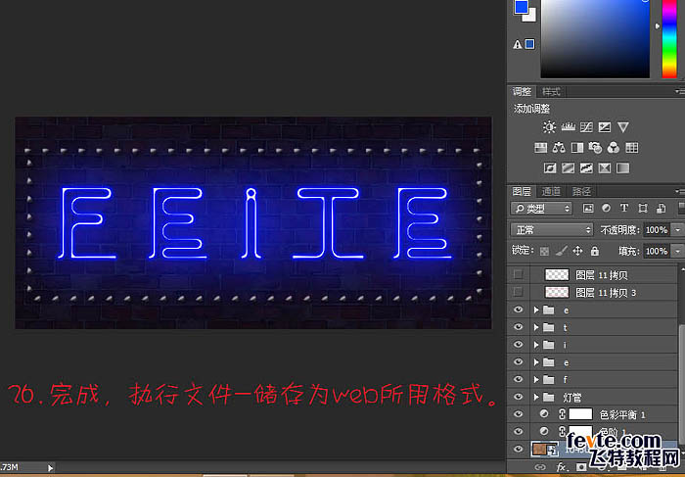Viewport: 685px width, 477px height.
Task: Add a Curves adjustment
Action: [585, 127]
